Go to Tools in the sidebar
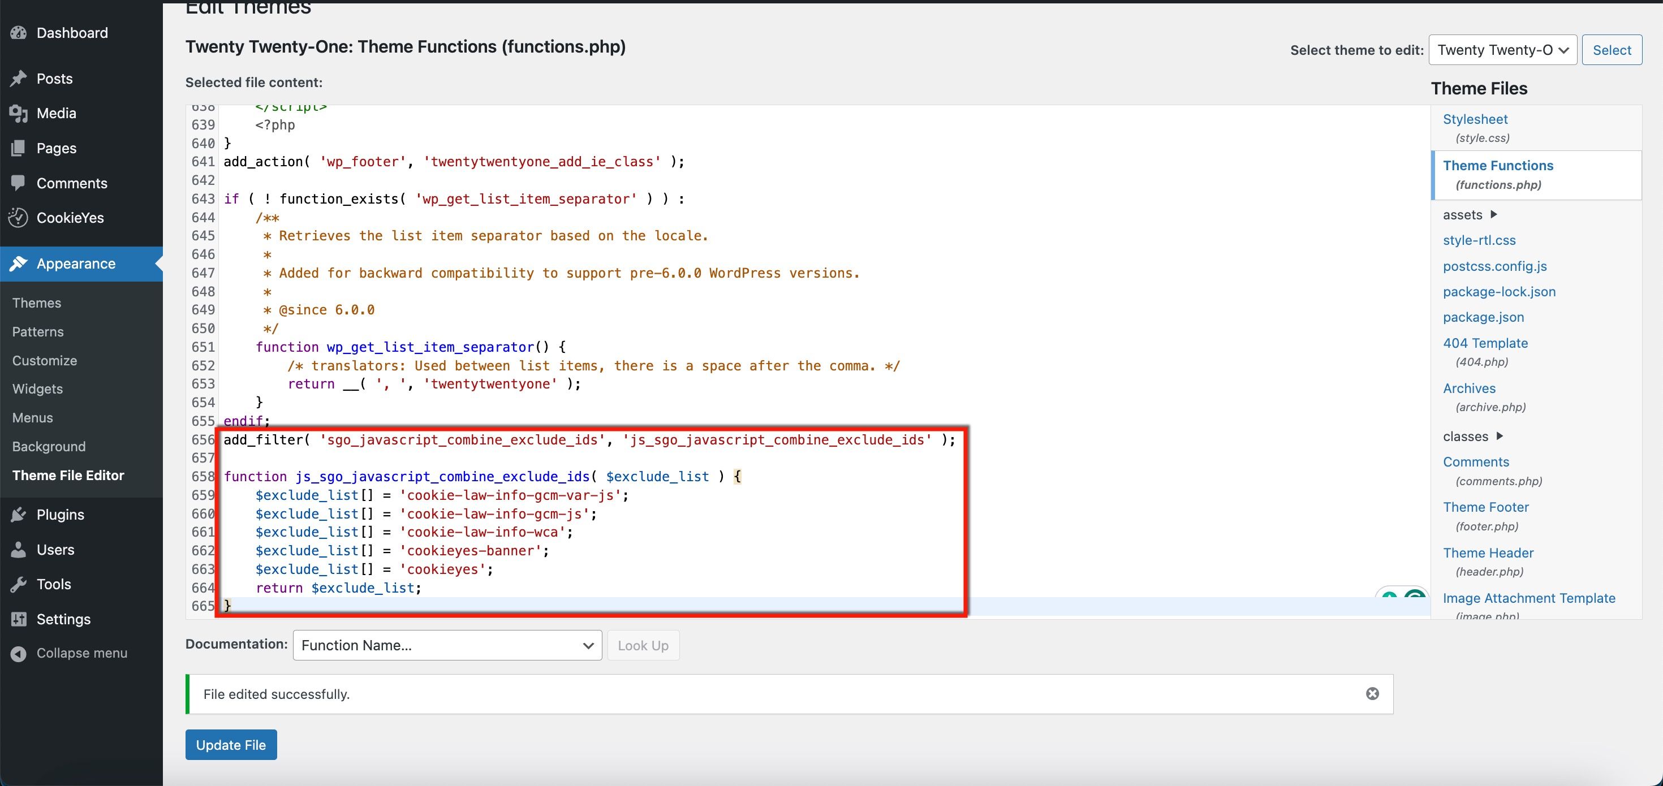 (x=54, y=584)
